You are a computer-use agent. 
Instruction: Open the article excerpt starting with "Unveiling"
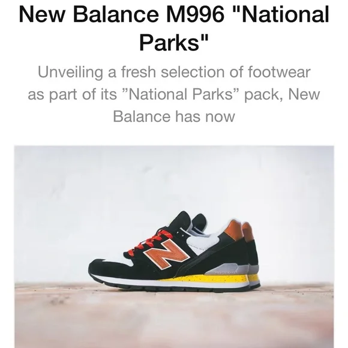(x=174, y=94)
